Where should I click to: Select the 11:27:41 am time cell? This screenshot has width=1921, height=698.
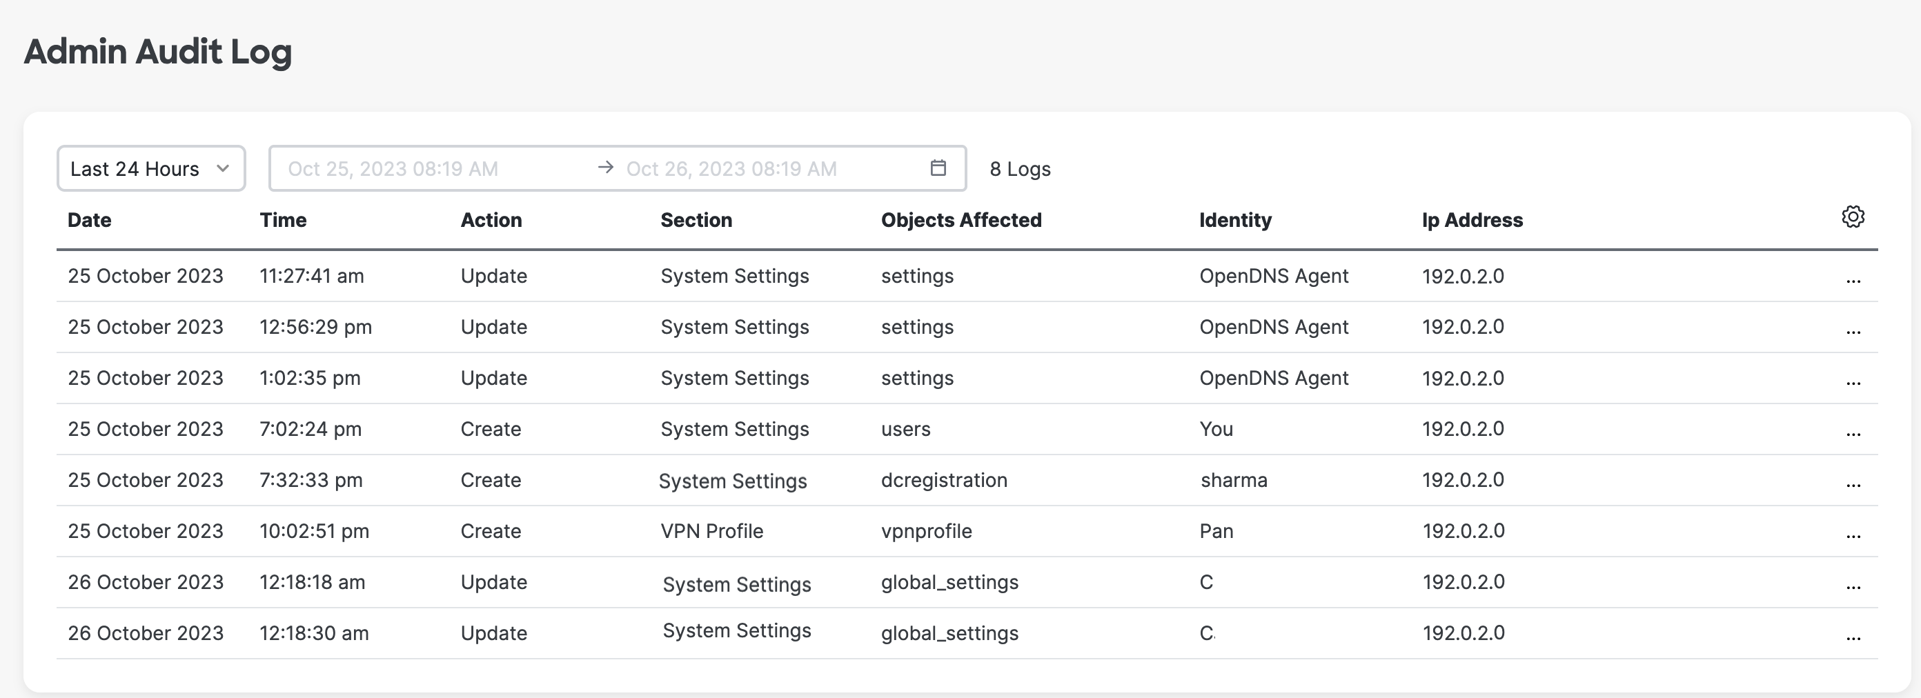312,276
